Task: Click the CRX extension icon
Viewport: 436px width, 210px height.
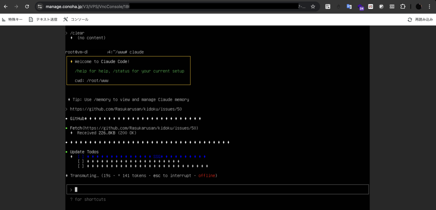Action: [x=392, y=7]
